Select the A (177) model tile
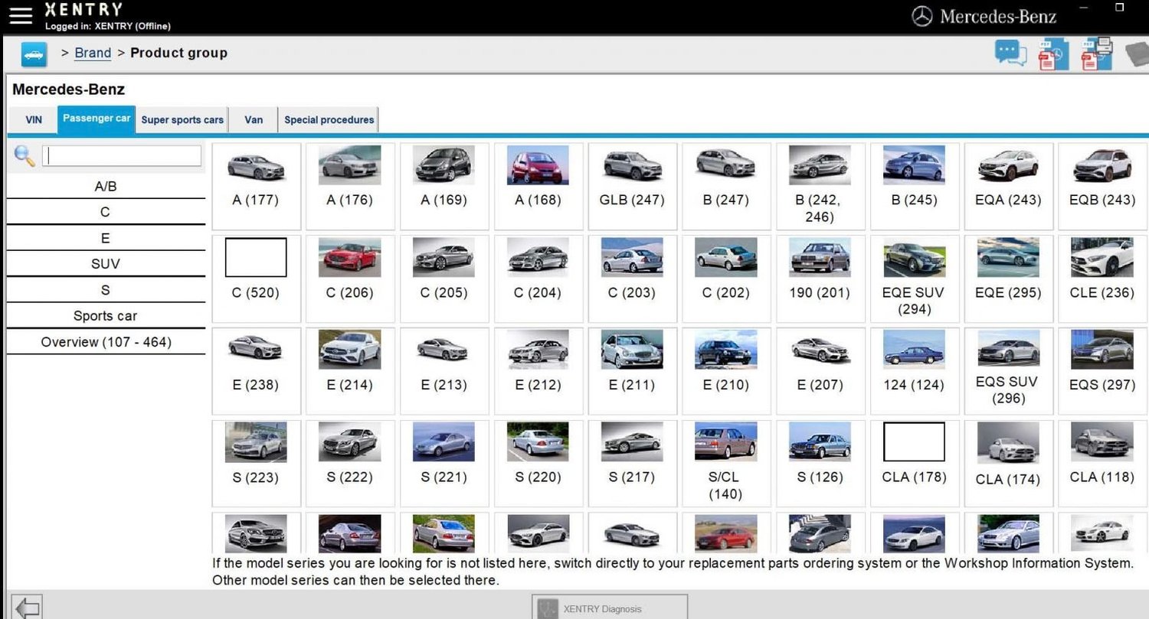Screen dimensions: 1149x619 coord(256,186)
